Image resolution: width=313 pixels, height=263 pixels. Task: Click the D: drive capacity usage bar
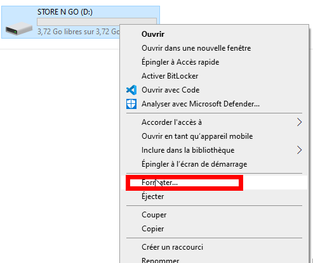pyautogui.click(x=97, y=22)
